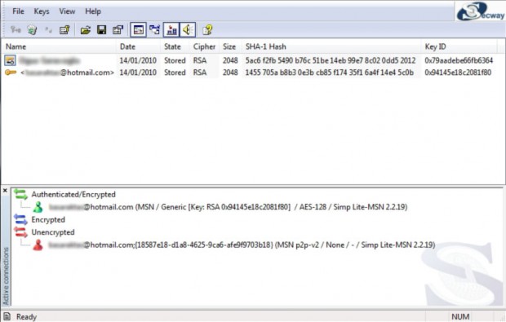
Task: Click hash starting with 5ac6 f2fb
Action: tap(331, 60)
